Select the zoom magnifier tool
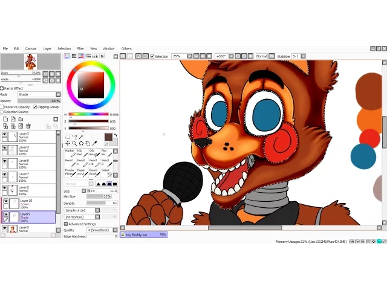 [74, 143]
